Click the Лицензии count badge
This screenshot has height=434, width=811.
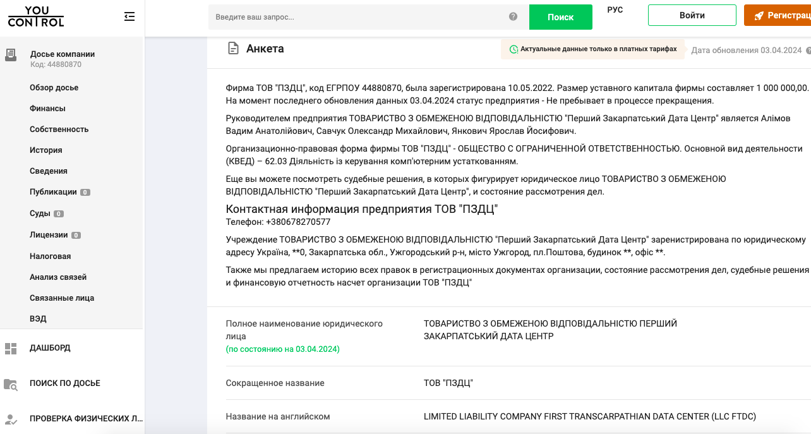pos(76,235)
